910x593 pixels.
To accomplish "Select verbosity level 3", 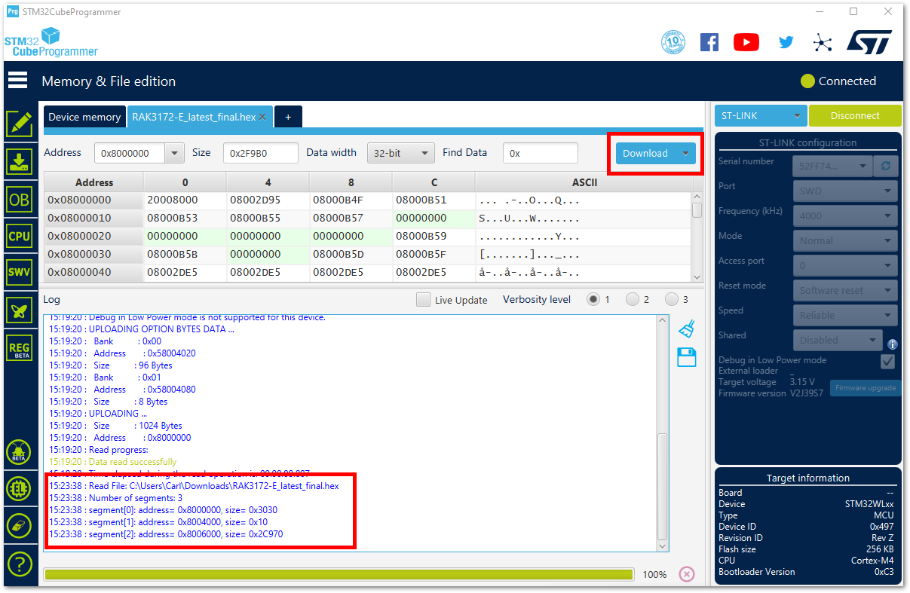I will 672,299.
